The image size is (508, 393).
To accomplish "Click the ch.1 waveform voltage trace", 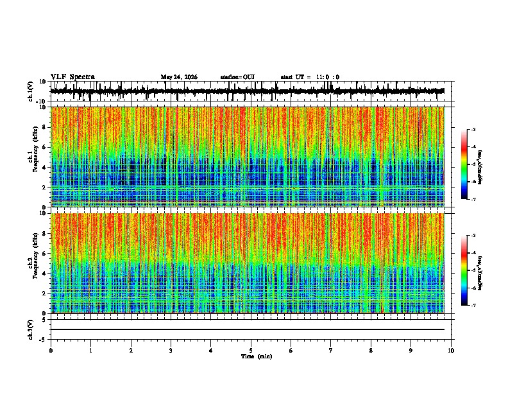I will [248, 91].
